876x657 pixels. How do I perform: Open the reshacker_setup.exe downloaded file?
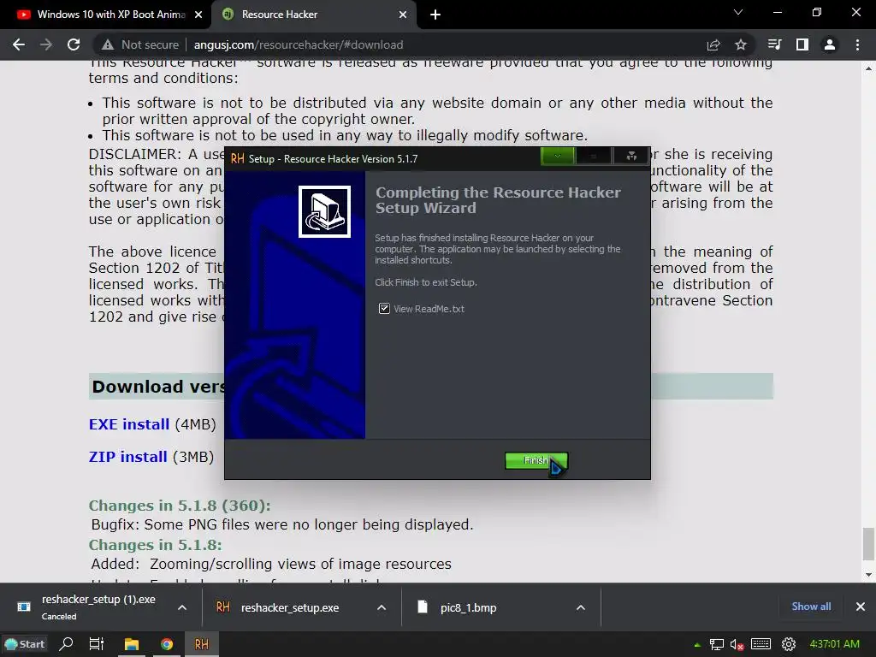[x=289, y=607]
